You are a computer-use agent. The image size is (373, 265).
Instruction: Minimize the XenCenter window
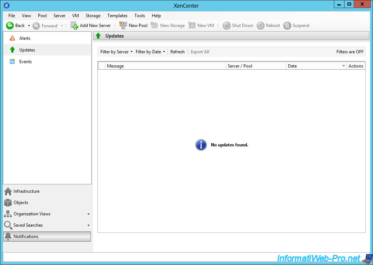(339, 4)
